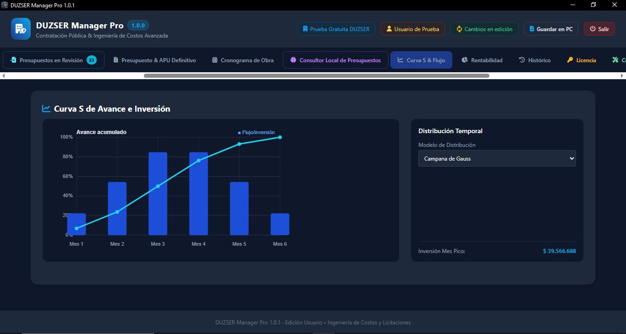
Task: Open the Presupuestos en Revisión tab
Action: (x=54, y=60)
